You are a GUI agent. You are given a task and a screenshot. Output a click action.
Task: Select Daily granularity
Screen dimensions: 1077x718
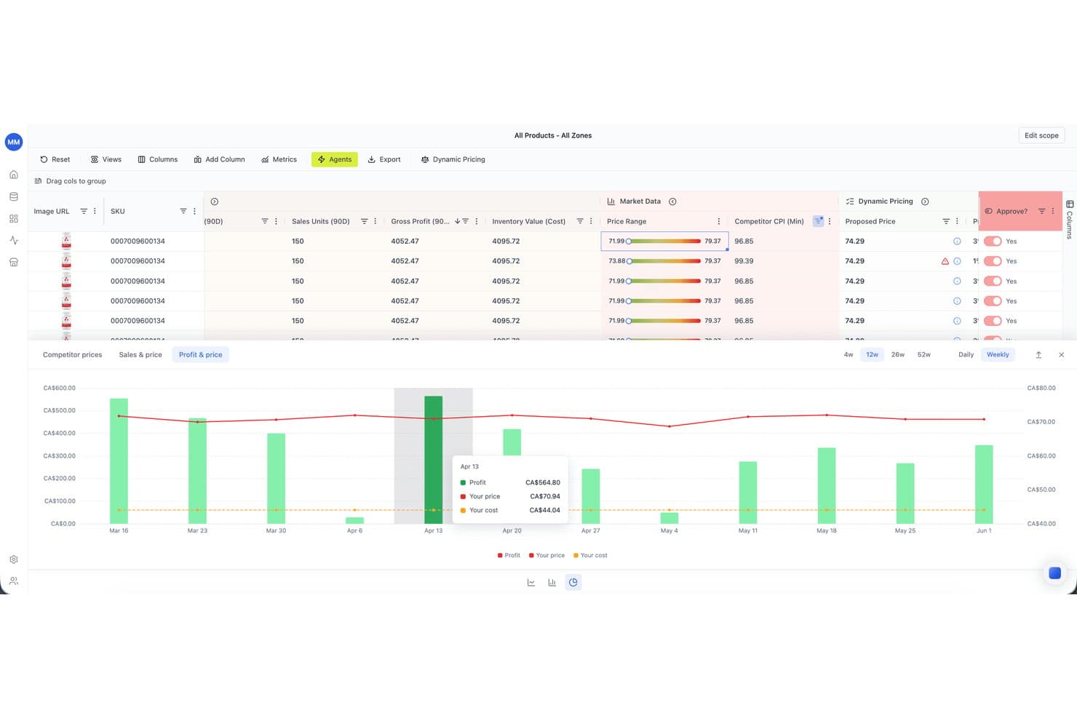click(x=966, y=354)
